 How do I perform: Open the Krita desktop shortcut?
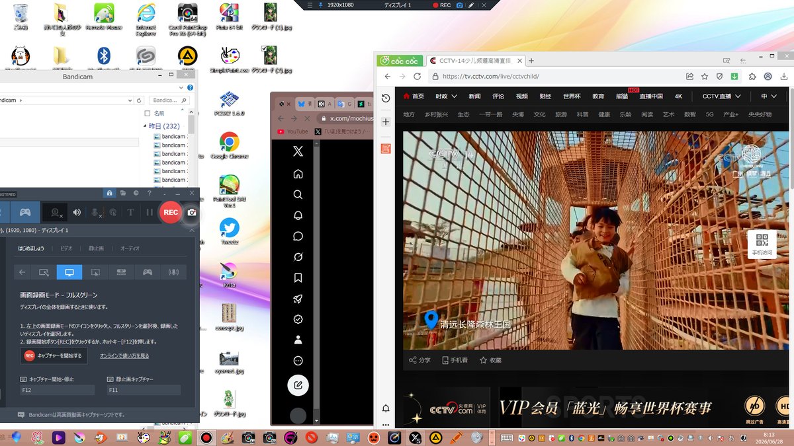pyautogui.click(x=229, y=275)
